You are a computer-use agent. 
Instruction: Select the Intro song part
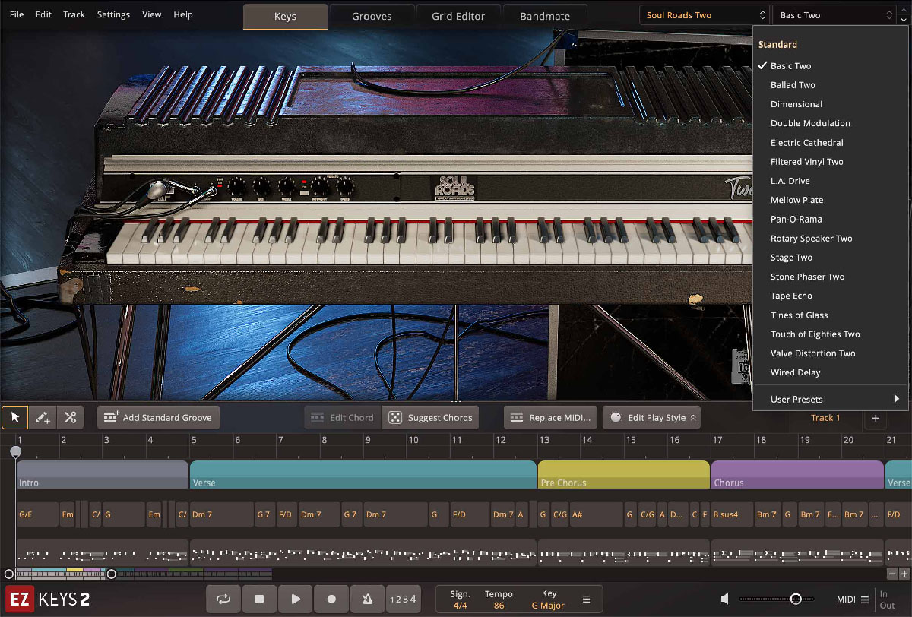103,475
